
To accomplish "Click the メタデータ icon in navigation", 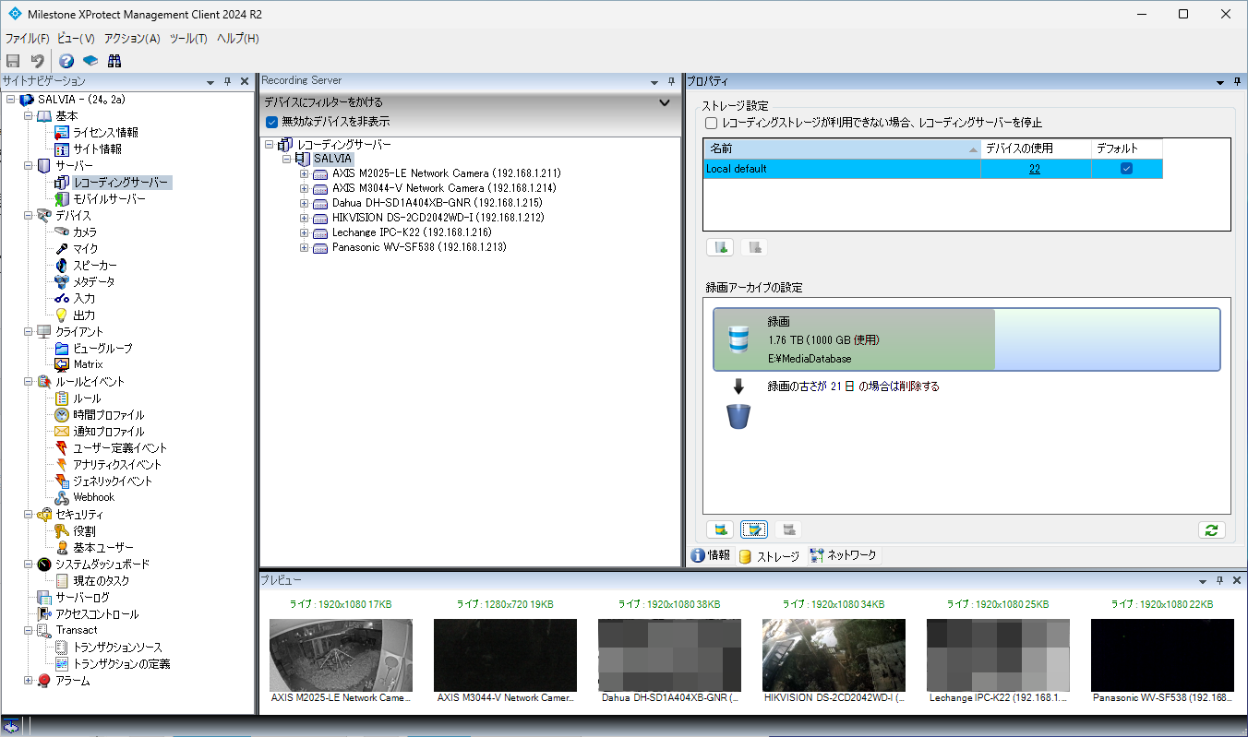I will (62, 282).
